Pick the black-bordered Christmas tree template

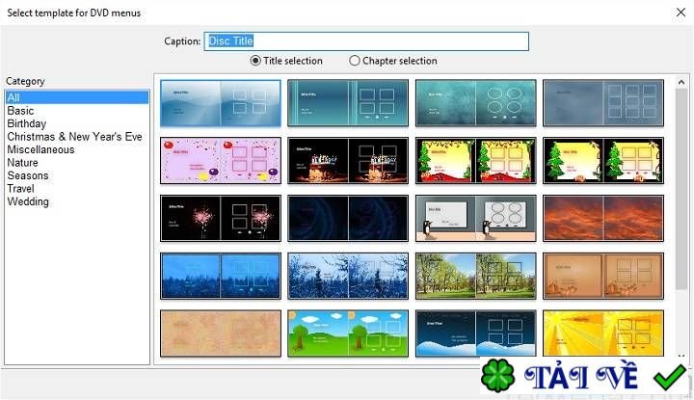tap(603, 161)
